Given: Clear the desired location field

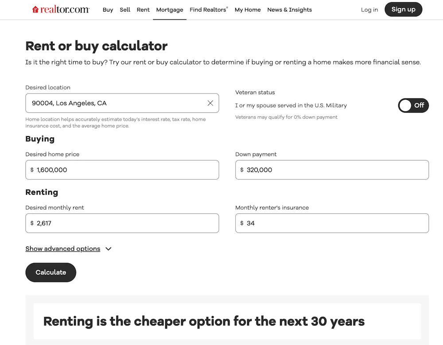Looking at the screenshot, I should (x=210, y=103).
